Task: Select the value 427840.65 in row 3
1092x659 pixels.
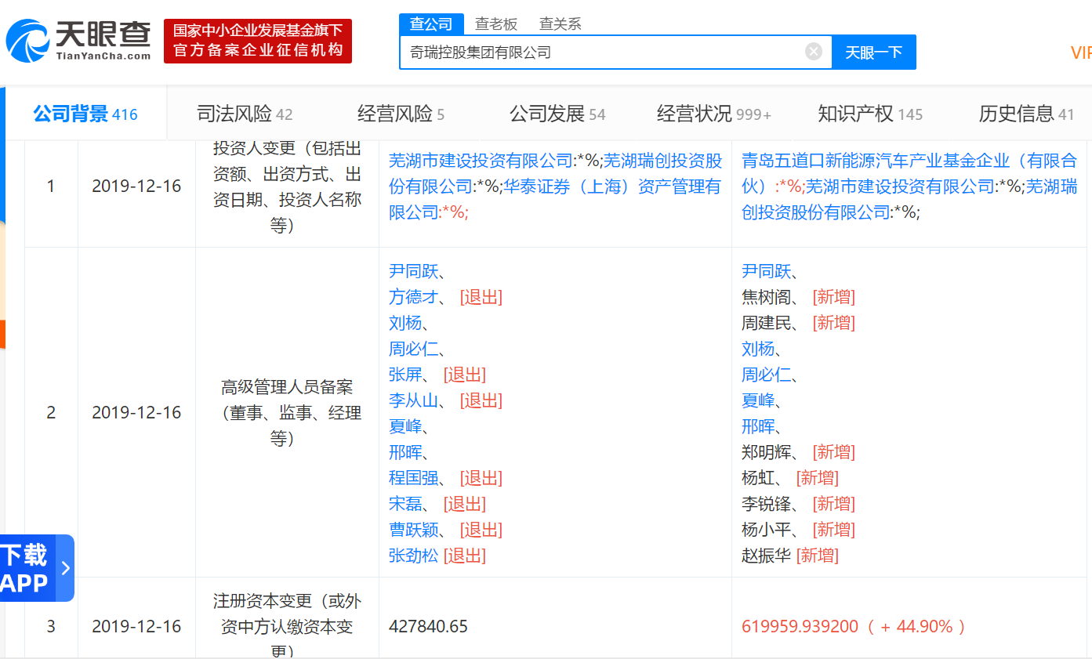Action: (x=428, y=627)
